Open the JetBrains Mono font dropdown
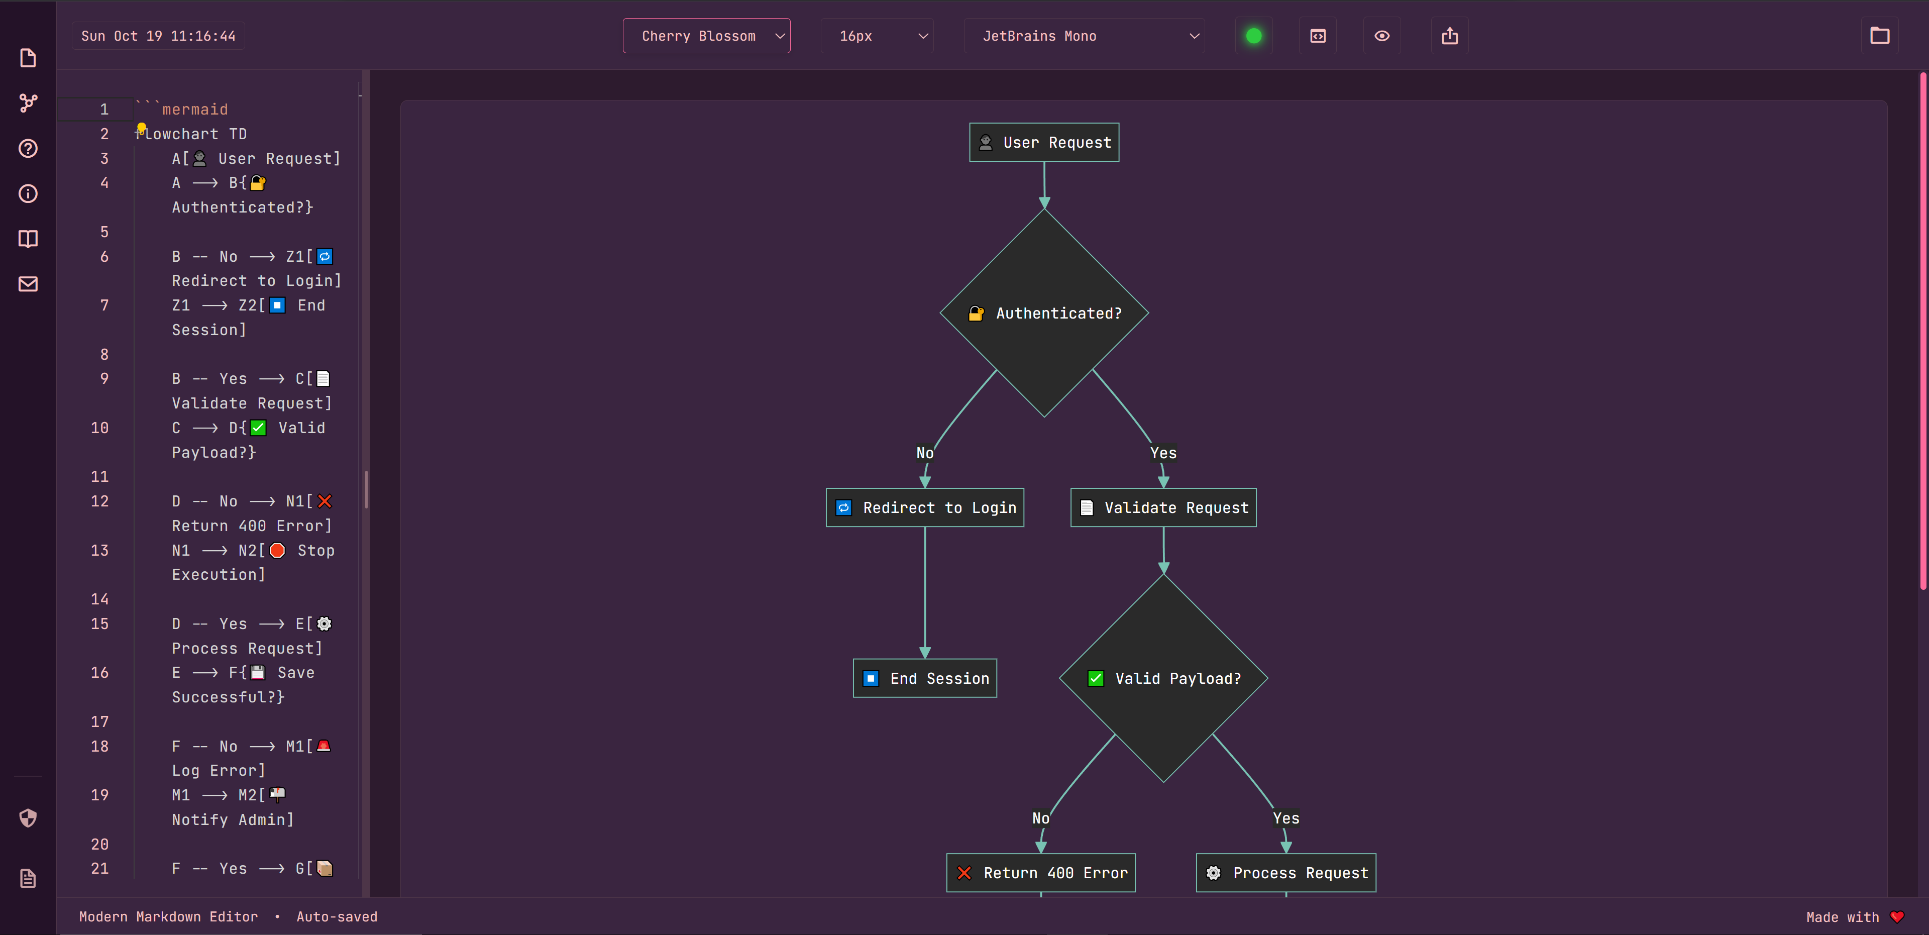The width and height of the screenshot is (1929, 935). tap(1085, 35)
